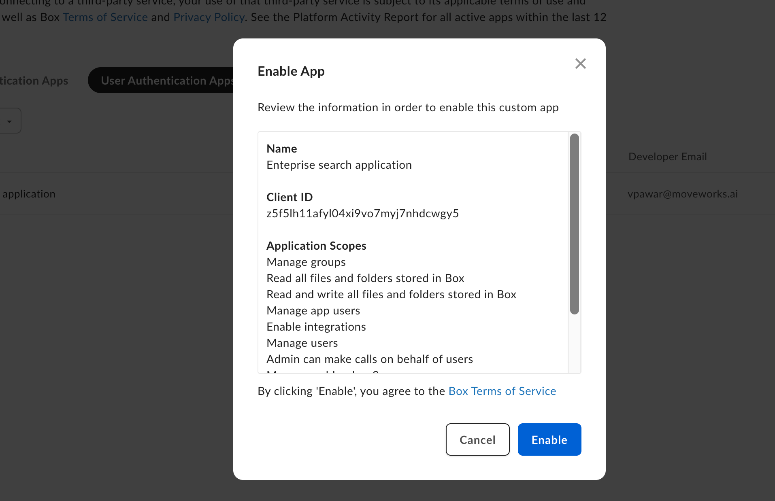
Task: Open the Privacy Policy link
Action: pos(209,17)
